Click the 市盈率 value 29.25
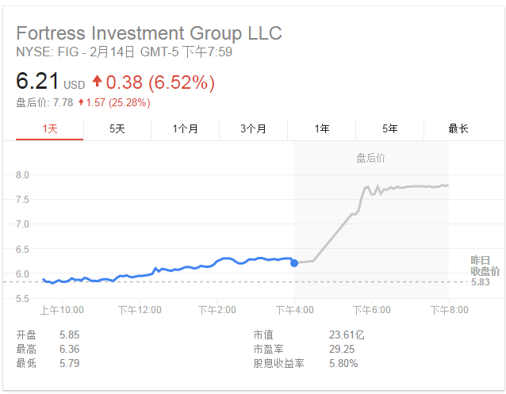 (x=342, y=349)
